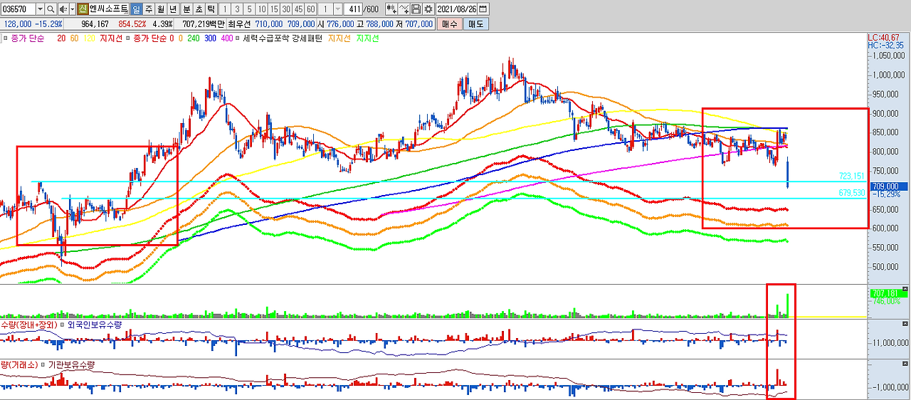Image resolution: width=911 pixels, height=400 pixels.
Task: Click the line-chart compare icon
Action: click(x=404, y=9)
